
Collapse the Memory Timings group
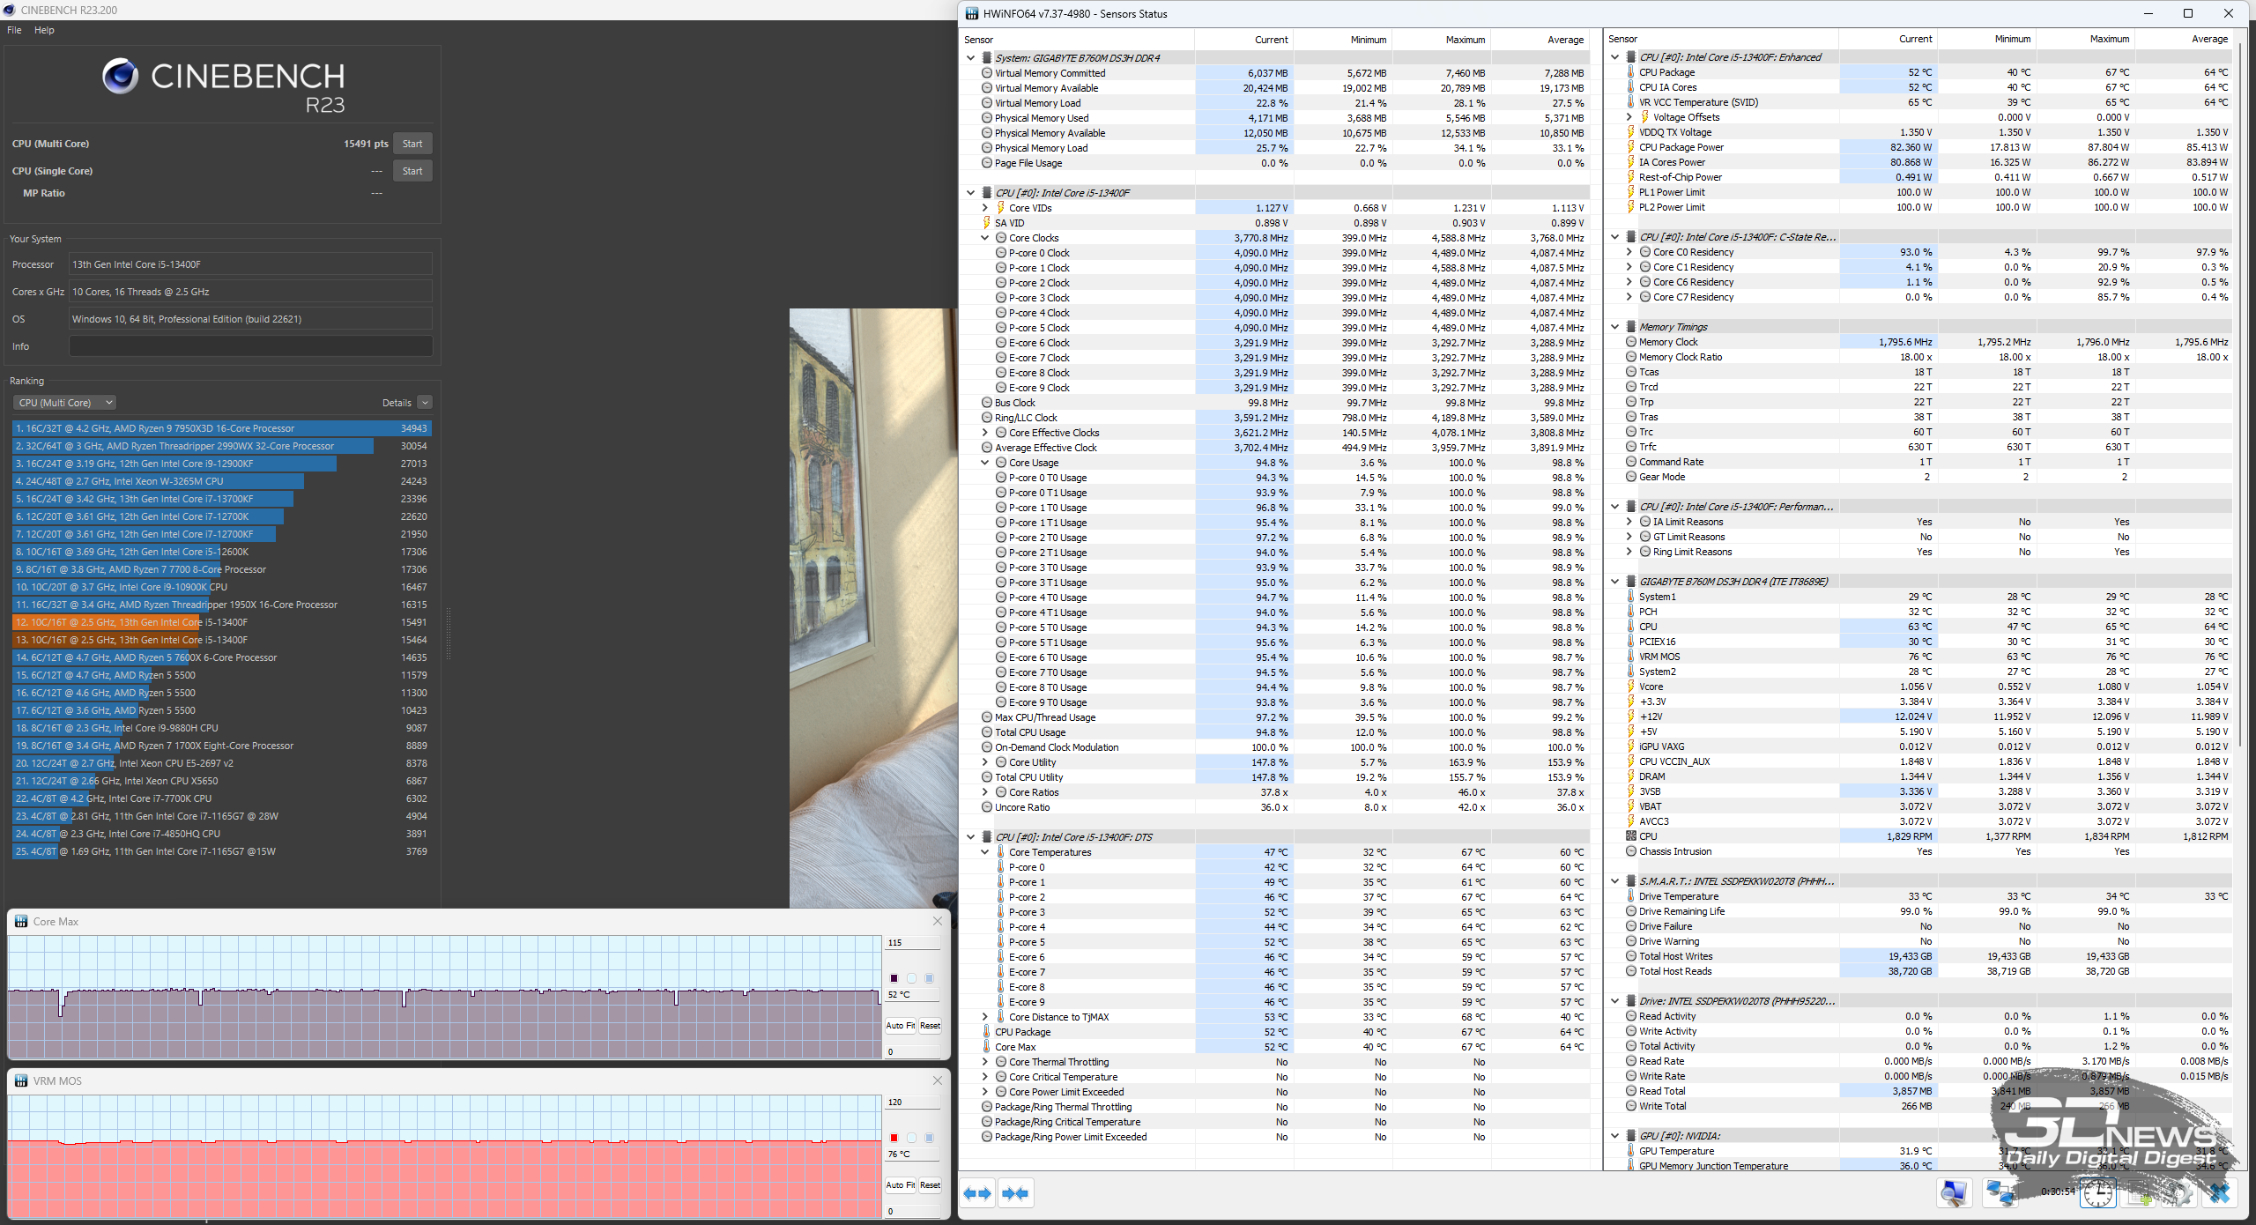1615,327
